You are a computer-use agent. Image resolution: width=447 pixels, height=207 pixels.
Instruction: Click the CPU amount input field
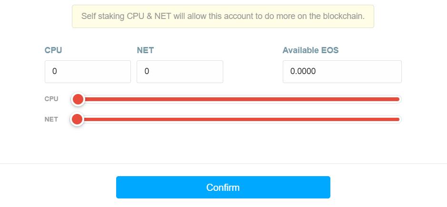88,72
